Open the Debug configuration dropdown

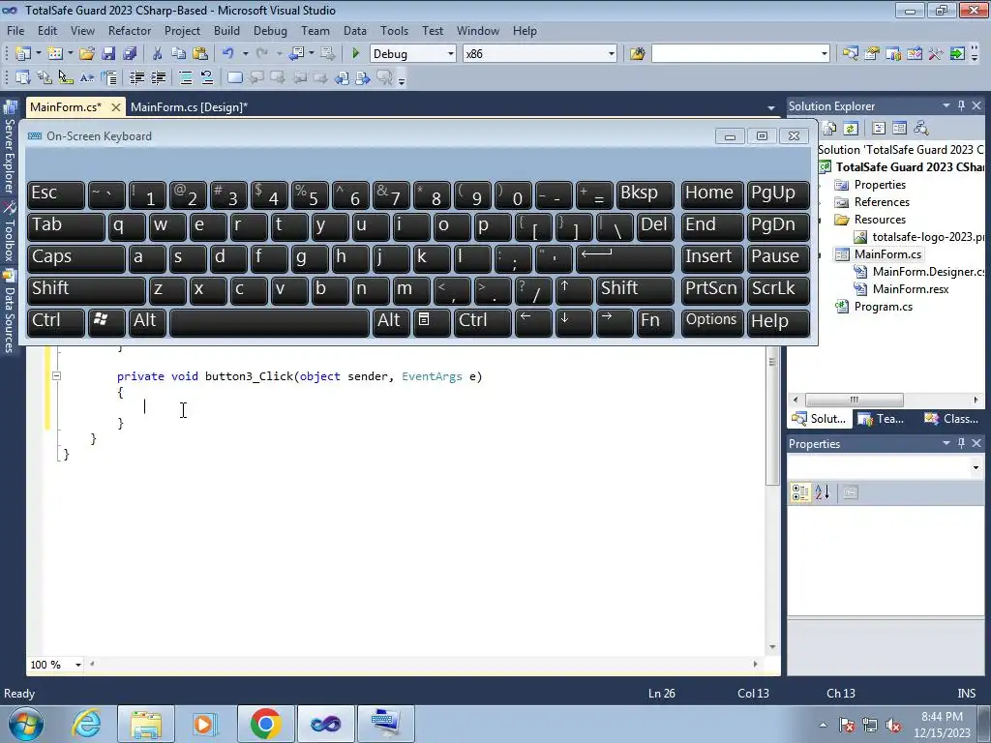451,54
